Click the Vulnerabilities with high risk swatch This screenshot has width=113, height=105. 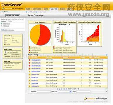tap(54, 49)
